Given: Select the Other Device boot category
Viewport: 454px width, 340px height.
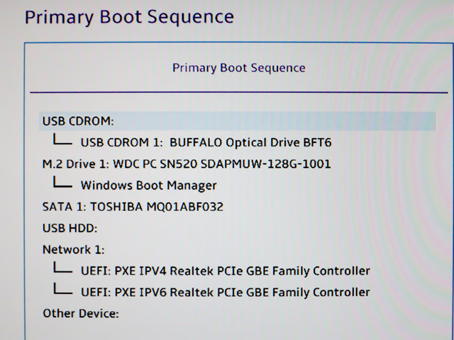Looking at the screenshot, I should coord(80,312).
